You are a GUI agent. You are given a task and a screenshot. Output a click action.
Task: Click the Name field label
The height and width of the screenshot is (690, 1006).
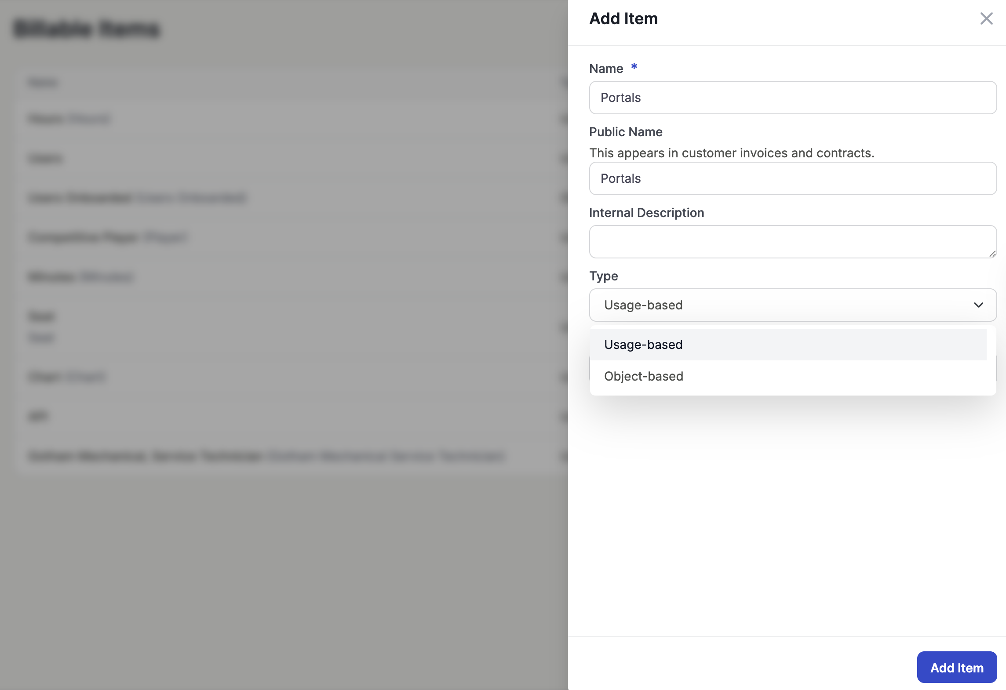coord(606,69)
